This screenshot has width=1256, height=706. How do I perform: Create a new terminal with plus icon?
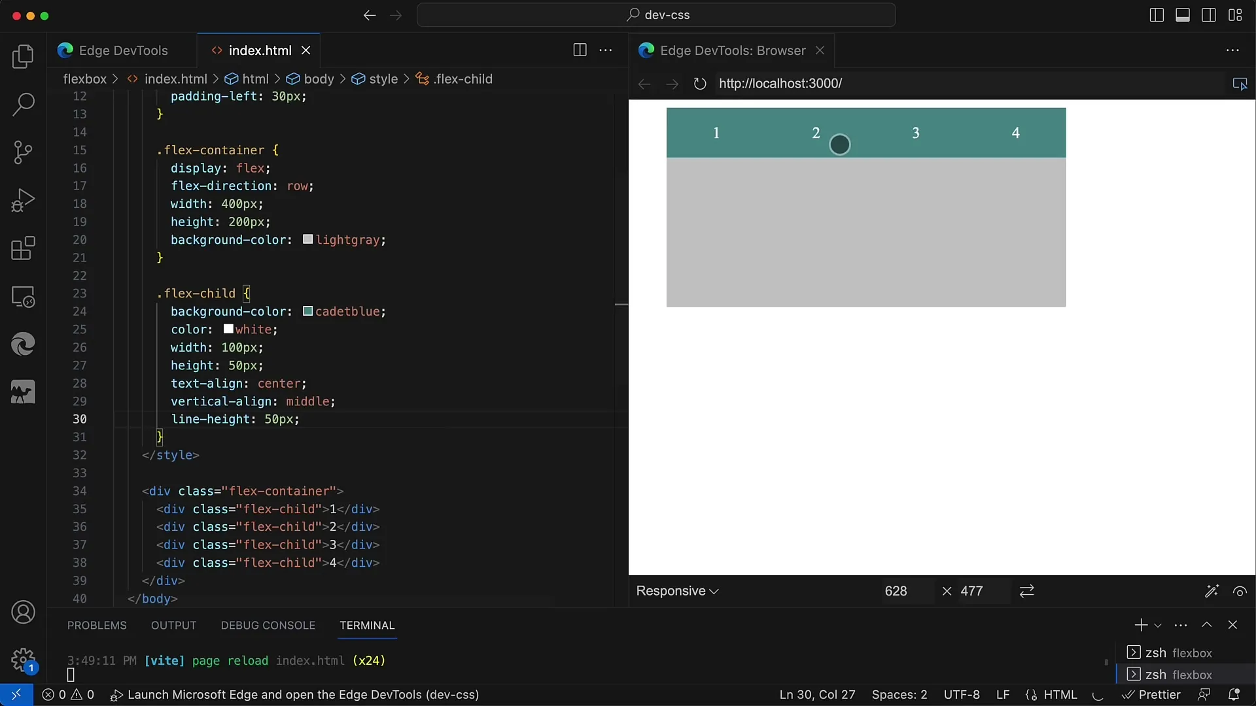tap(1141, 626)
